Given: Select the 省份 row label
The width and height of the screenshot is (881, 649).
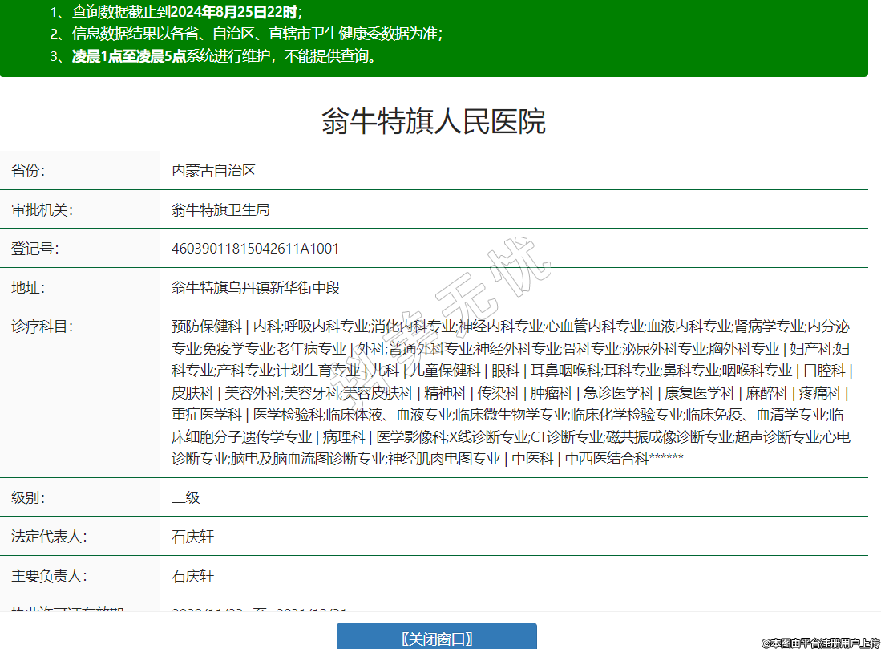Looking at the screenshot, I should click(28, 171).
